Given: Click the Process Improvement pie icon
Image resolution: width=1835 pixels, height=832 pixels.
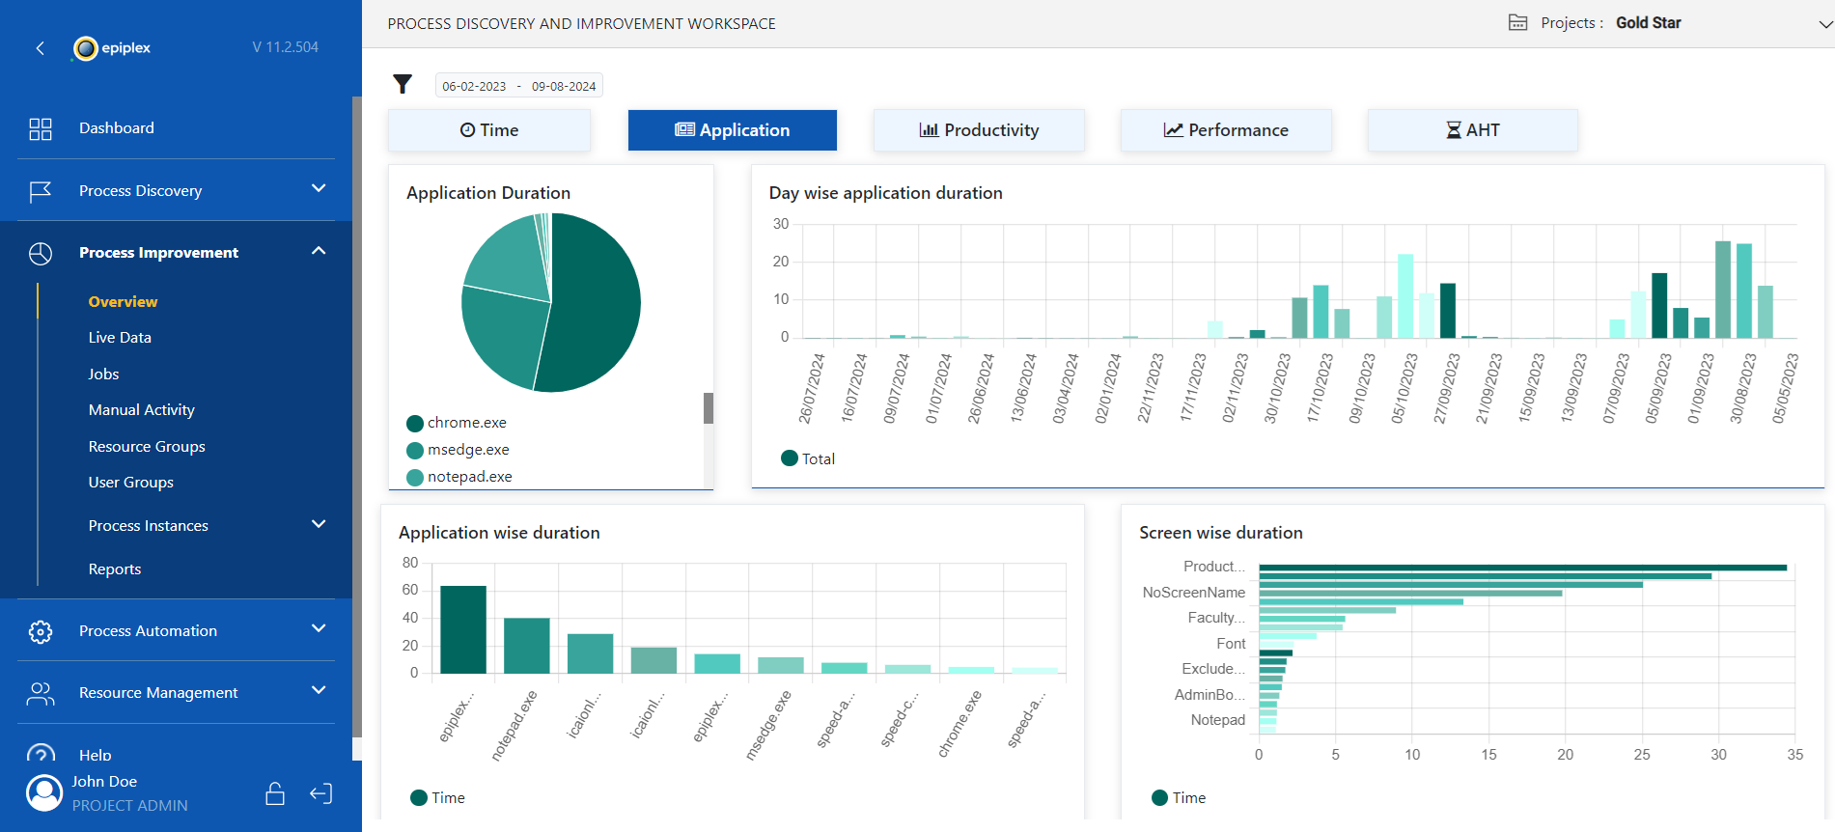Looking at the screenshot, I should pos(41,253).
